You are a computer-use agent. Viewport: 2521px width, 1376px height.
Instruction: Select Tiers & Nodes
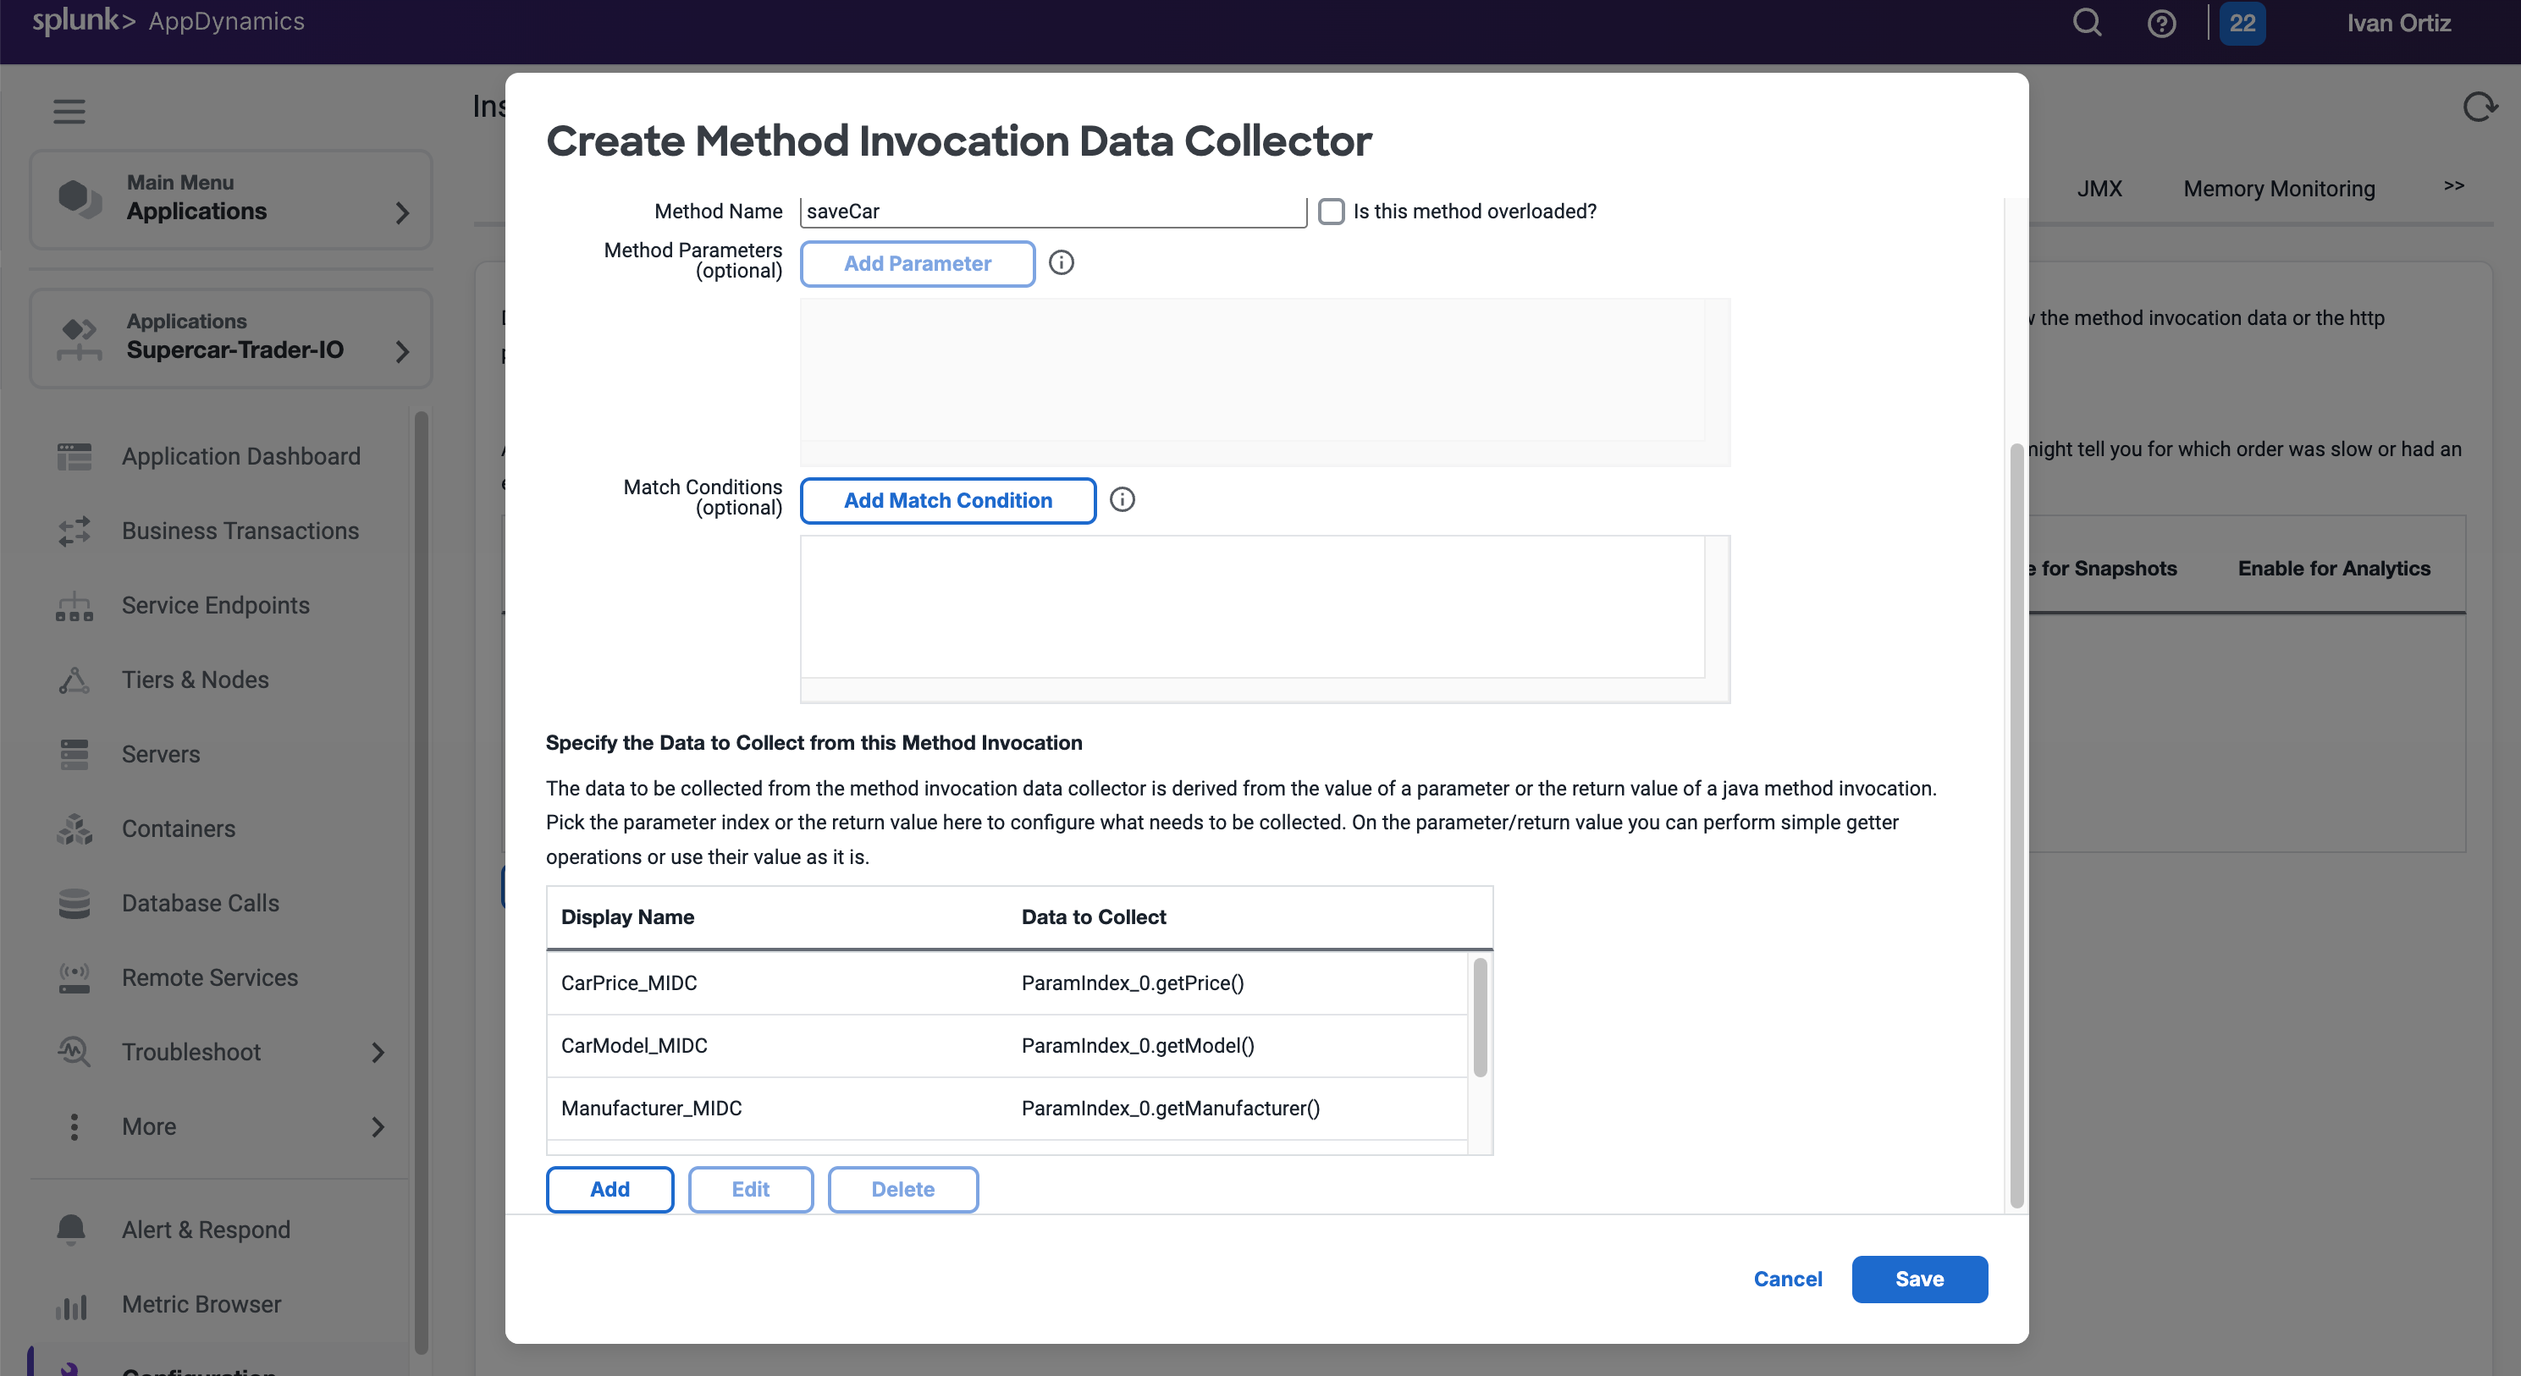click(x=195, y=679)
